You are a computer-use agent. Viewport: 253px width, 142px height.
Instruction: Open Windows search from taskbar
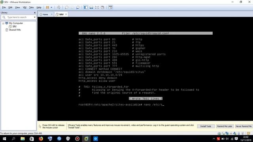coord(13,138)
